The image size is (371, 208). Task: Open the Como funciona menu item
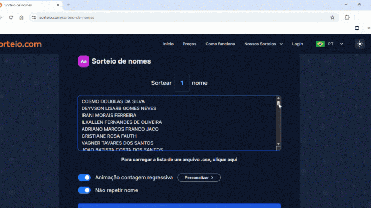click(x=220, y=44)
